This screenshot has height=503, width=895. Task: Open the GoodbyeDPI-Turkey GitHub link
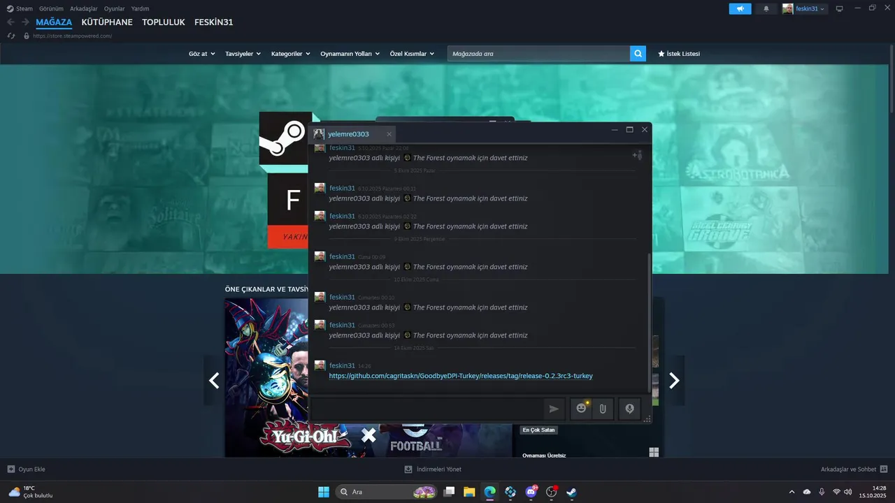[461, 376]
